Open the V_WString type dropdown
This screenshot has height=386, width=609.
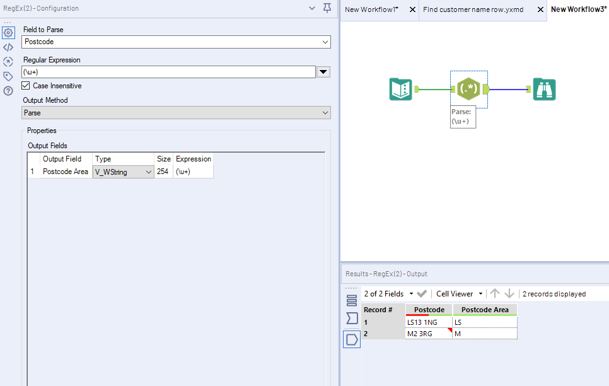tap(123, 172)
